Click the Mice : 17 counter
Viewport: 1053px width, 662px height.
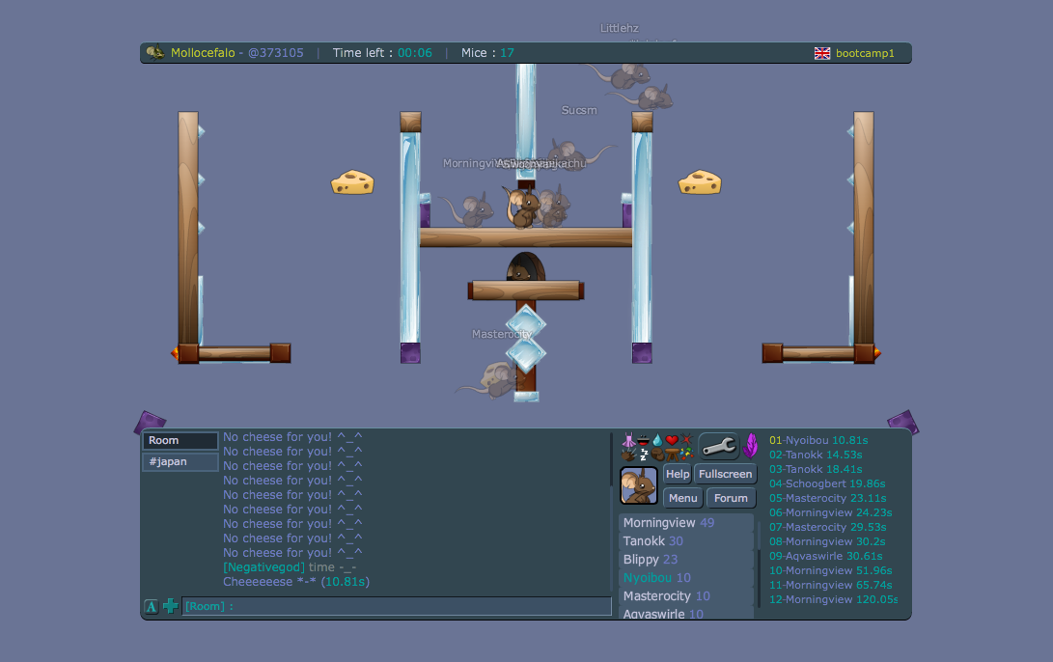pos(487,53)
